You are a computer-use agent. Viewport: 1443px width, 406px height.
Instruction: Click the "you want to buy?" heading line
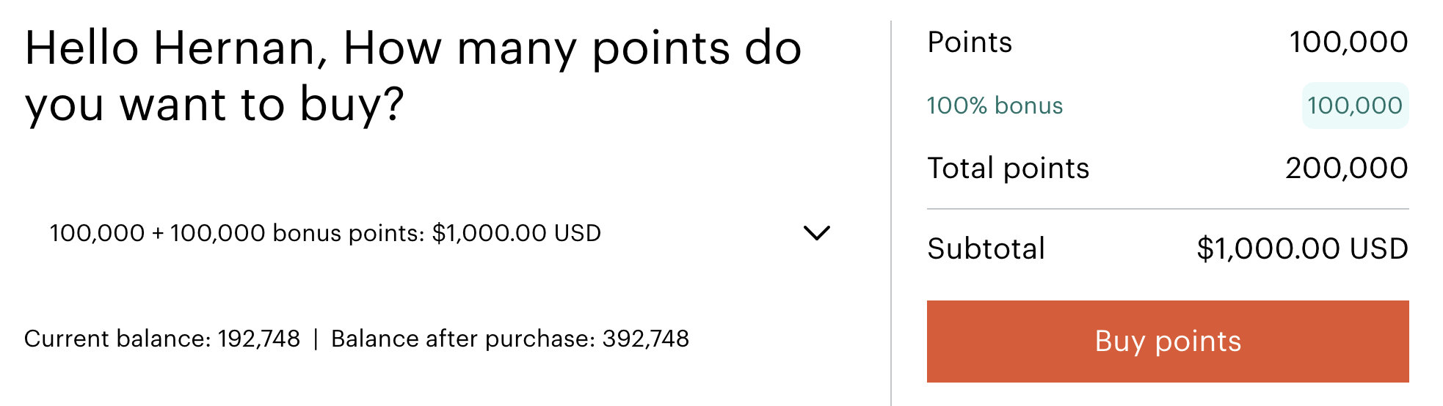point(214,104)
